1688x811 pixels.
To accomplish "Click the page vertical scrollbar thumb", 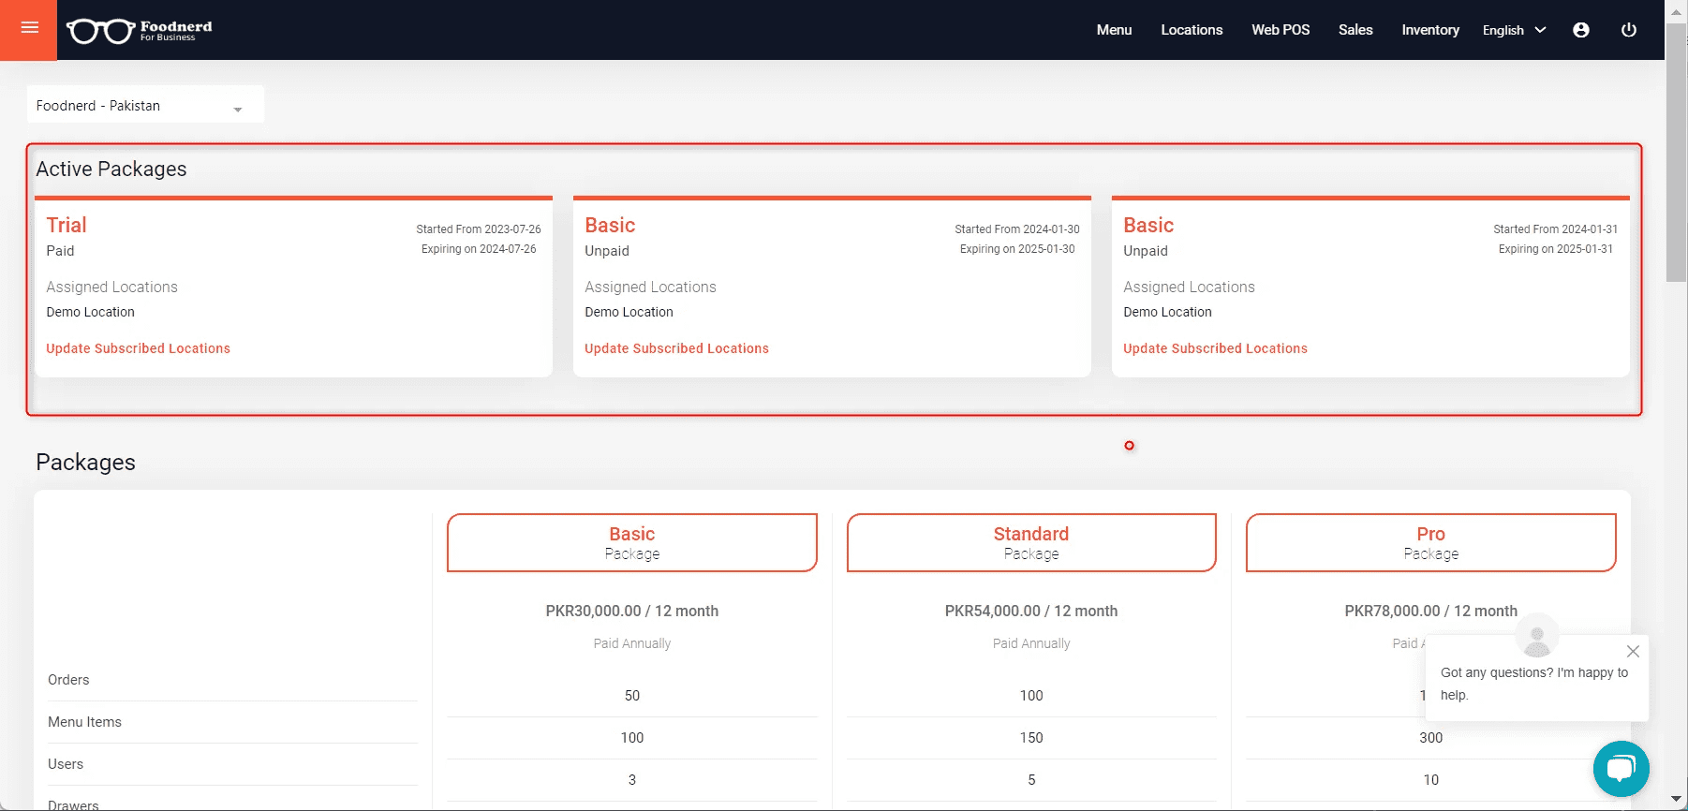I will coord(1677,153).
